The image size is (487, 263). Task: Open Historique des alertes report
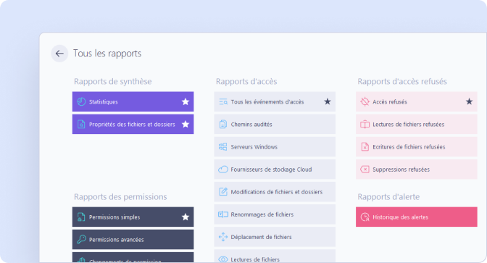point(417,217)
